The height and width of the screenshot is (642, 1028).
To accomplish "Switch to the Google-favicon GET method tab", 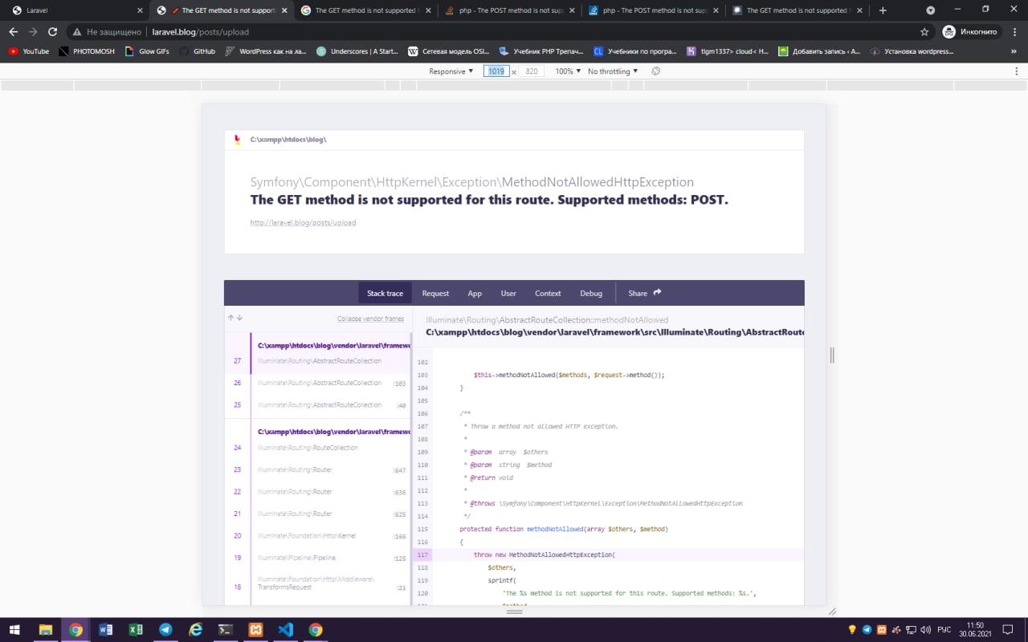I will coord(365,10).
